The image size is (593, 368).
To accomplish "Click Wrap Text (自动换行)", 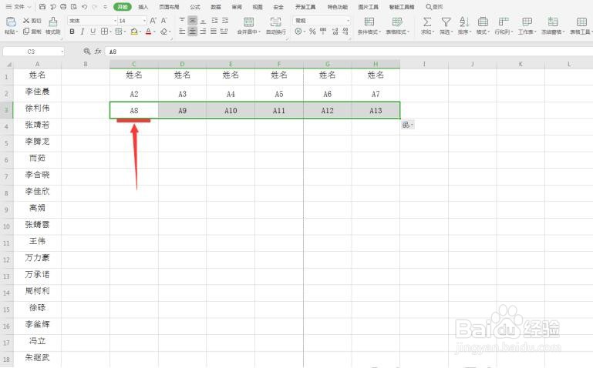I will click(276, 25).
